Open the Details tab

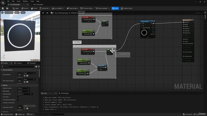click(5, 63)
